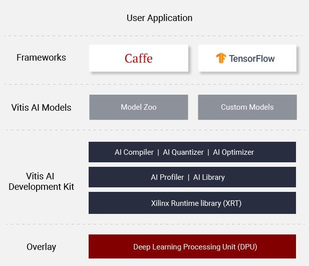The height and width of the screenshot is (266, 309).
Task: Click the AI Optimizer label
Action: pyautogui.click(x=233, y=152)
